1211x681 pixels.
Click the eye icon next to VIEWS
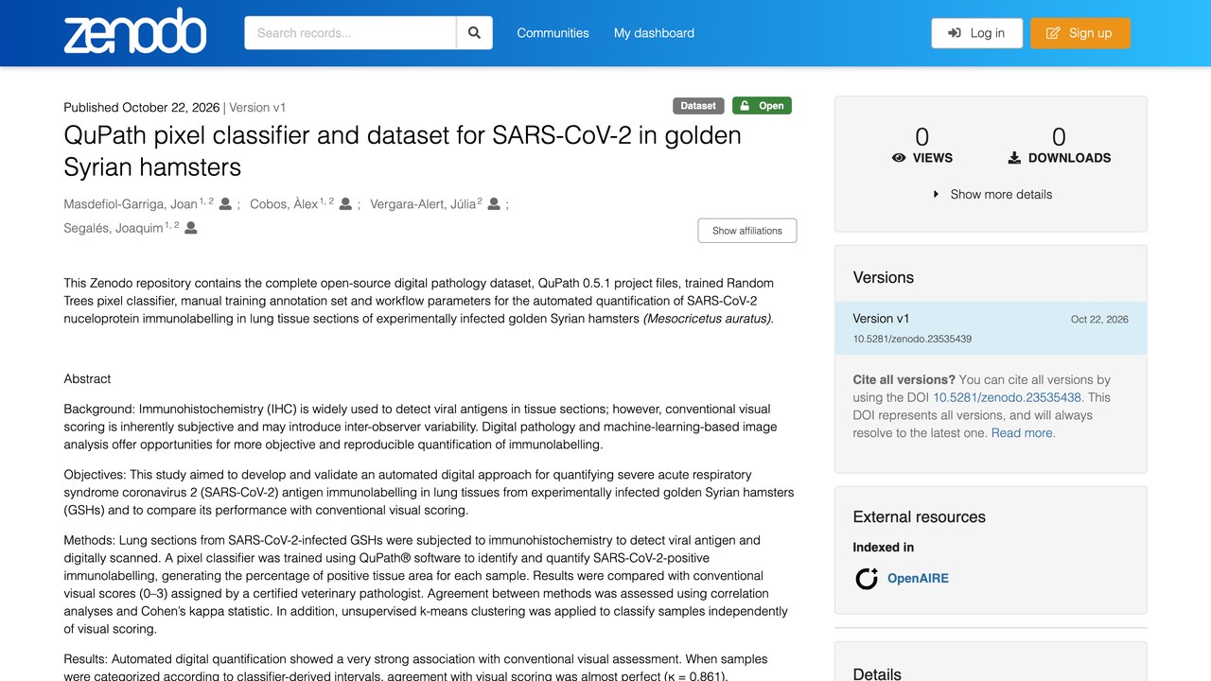[x=899, y=158]
